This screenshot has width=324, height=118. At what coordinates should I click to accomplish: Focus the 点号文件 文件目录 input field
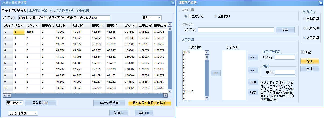coord(236,30)
